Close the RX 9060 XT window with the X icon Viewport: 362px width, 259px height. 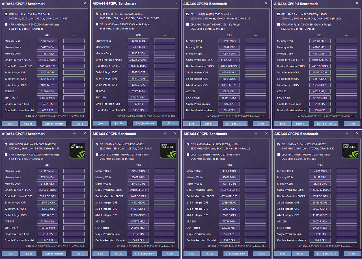click(x=357, y=3)
